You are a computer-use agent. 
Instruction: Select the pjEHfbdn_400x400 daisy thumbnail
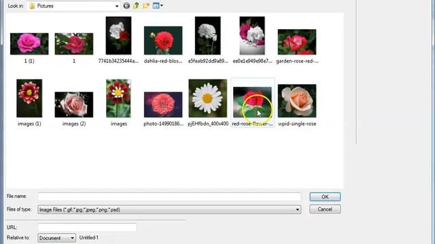(208, 98)
